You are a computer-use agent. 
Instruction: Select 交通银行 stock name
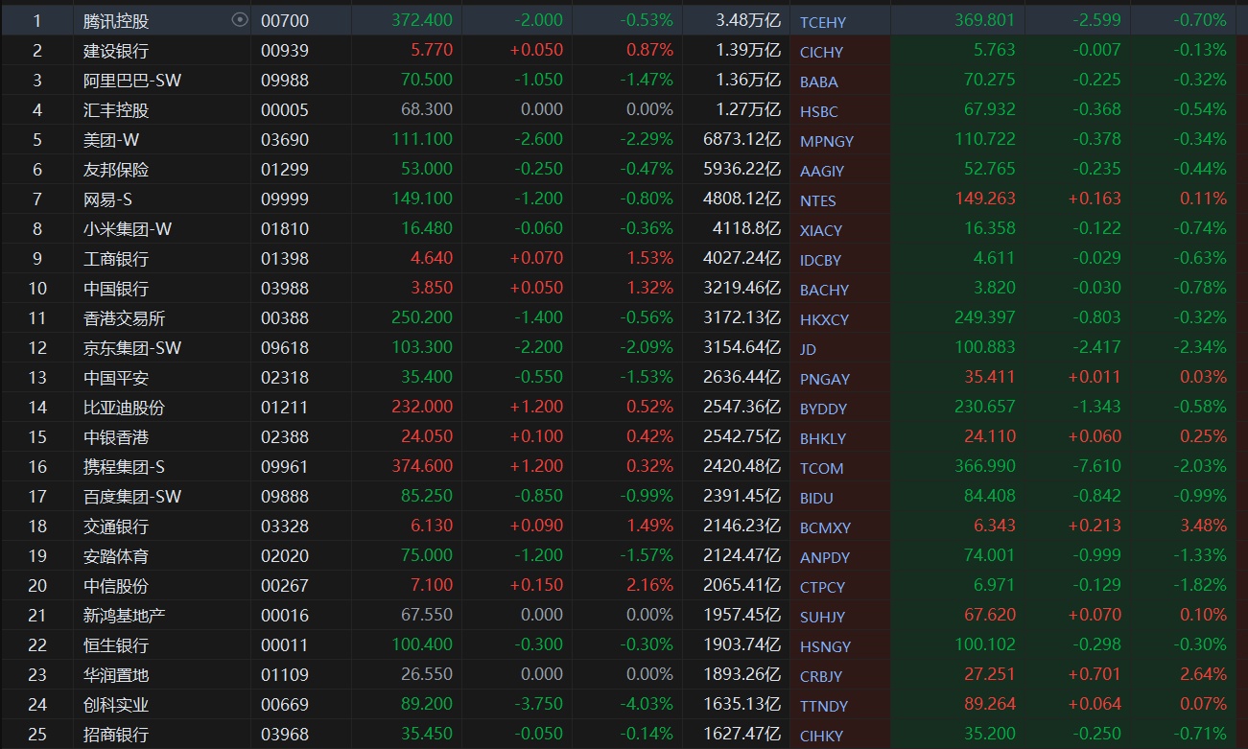(116, 527)
